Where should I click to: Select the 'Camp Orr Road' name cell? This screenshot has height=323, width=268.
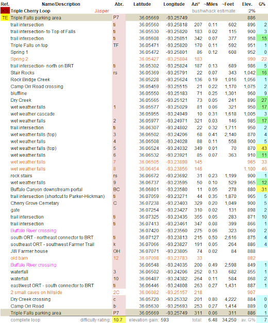point(27,306)
